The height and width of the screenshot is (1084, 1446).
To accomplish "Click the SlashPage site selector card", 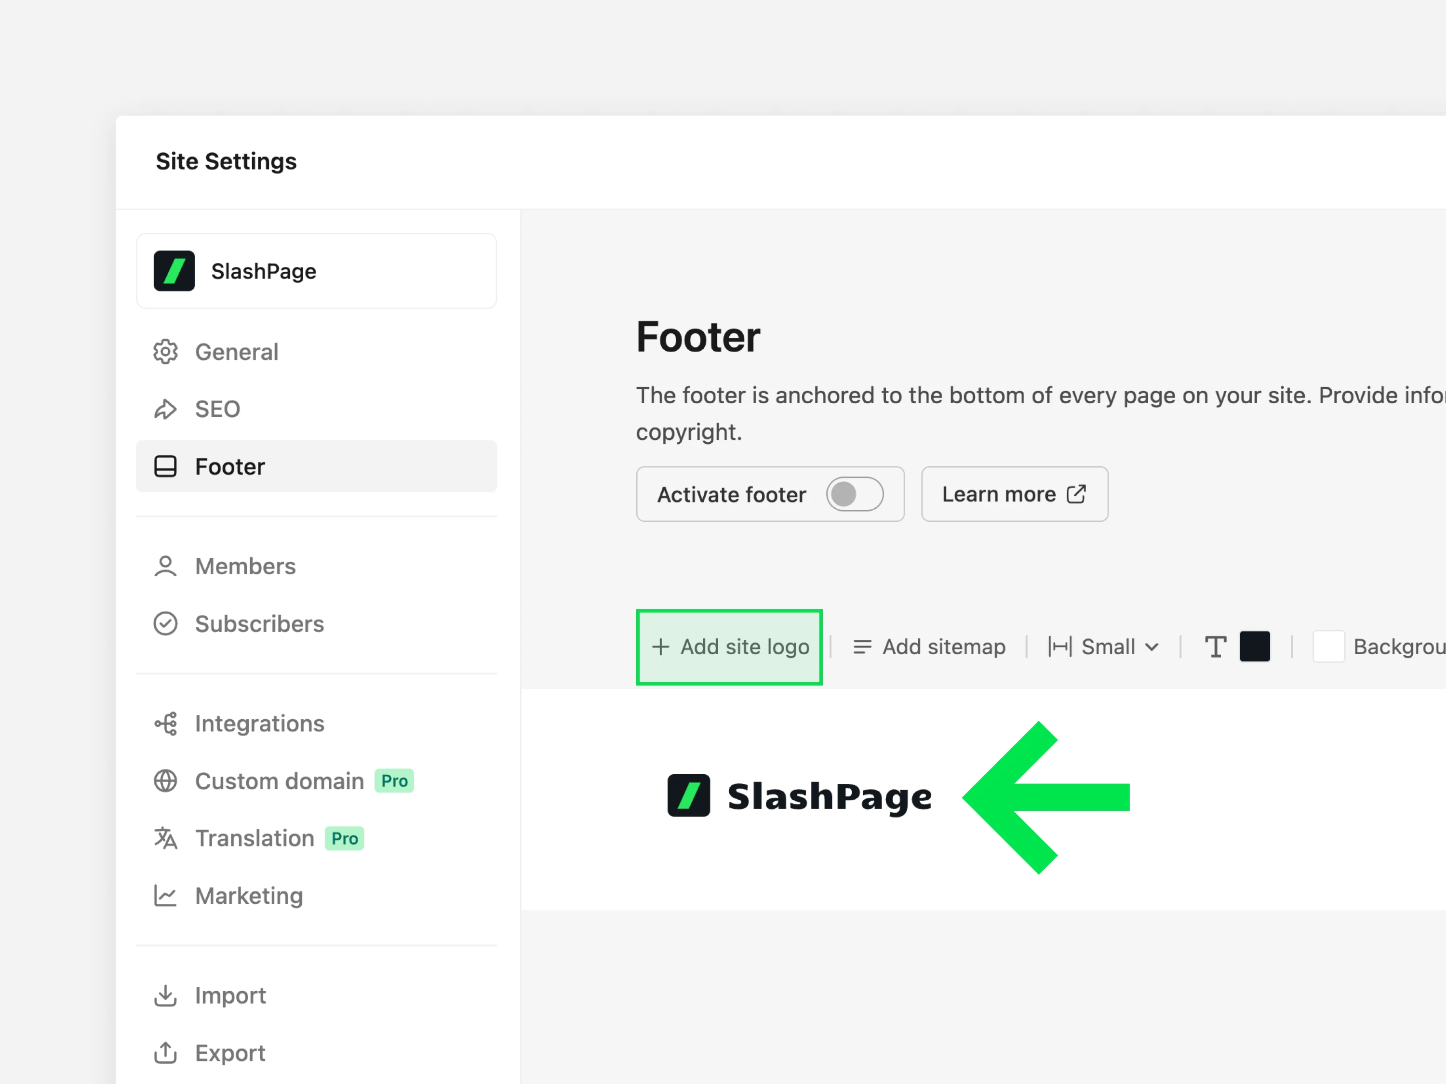I will click(x=316, y=270).
